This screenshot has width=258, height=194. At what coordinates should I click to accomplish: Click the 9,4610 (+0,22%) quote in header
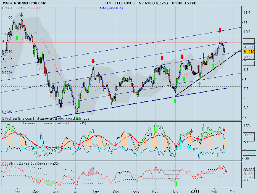153,3
